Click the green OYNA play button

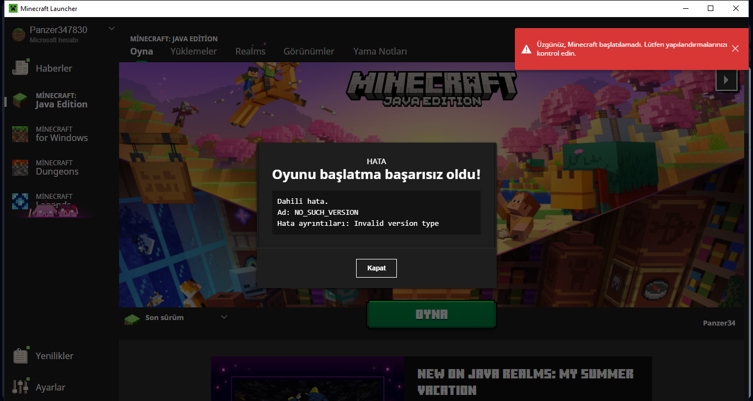click(432, 315)
